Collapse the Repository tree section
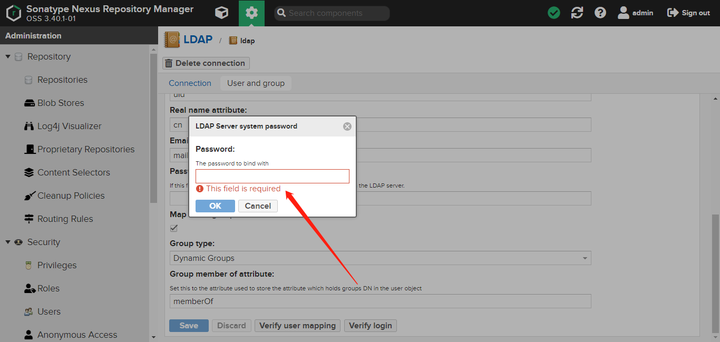 pos(8,56)
